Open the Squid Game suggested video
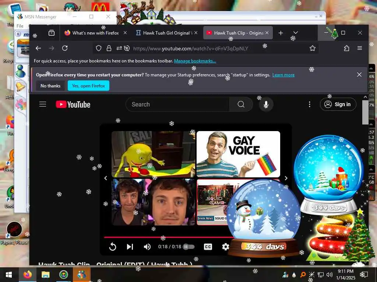 coord(212,202)
